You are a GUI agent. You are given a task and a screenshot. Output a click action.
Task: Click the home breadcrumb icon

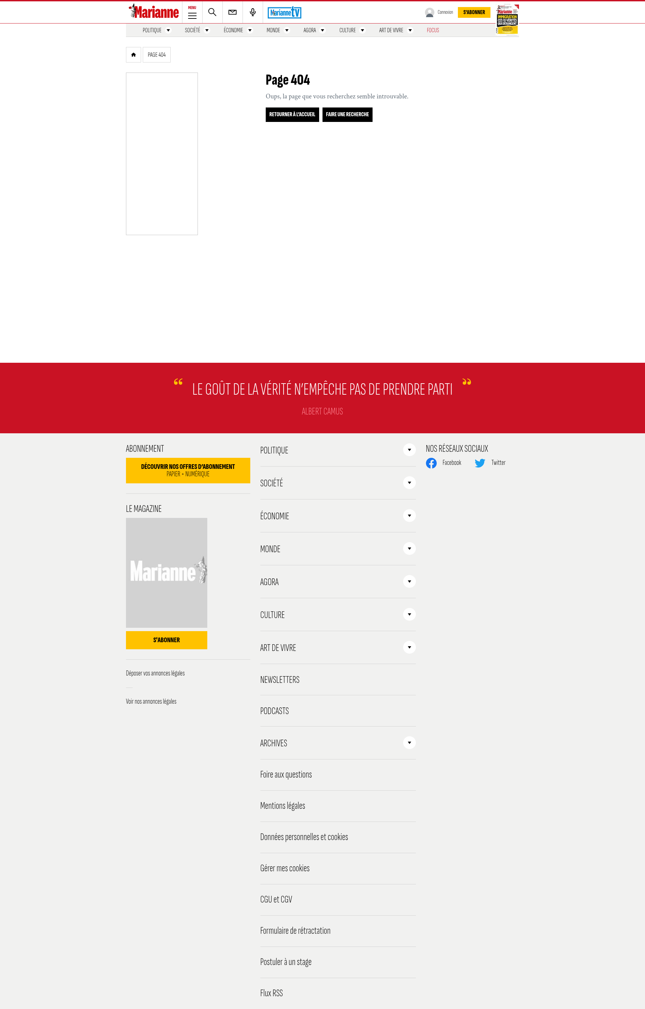pos(133,55)
